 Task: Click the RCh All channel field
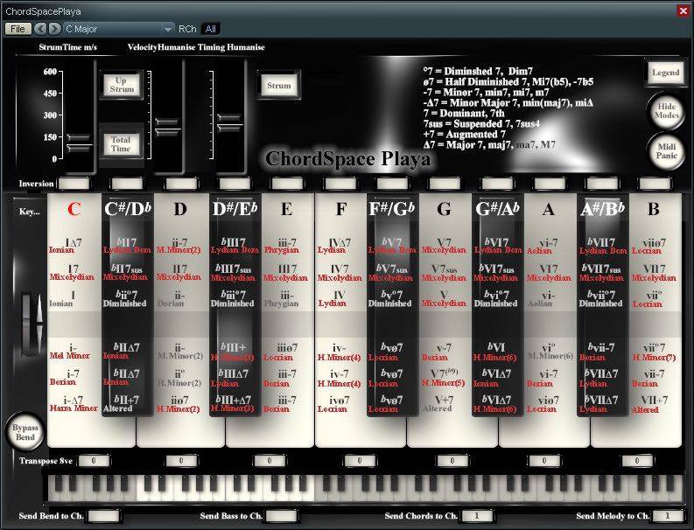click(x=211, y=29)
